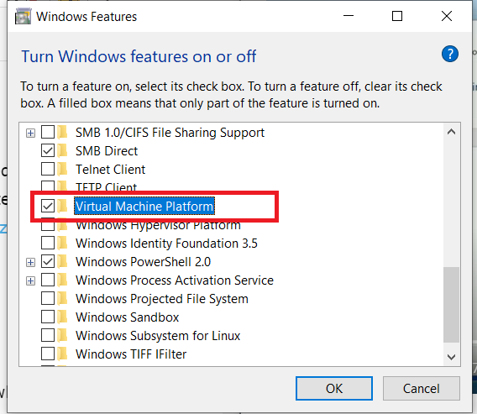Expand the SMB 1.0/CIFS File Sharing Support node

[x=30, y=133]
